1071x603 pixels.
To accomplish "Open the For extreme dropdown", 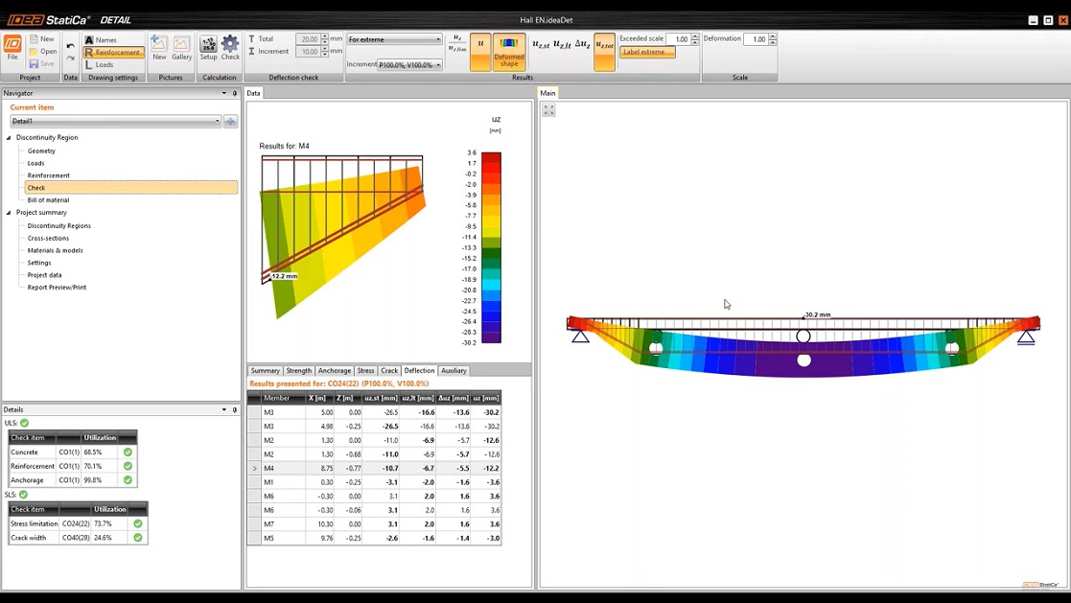I will [394, 39].
